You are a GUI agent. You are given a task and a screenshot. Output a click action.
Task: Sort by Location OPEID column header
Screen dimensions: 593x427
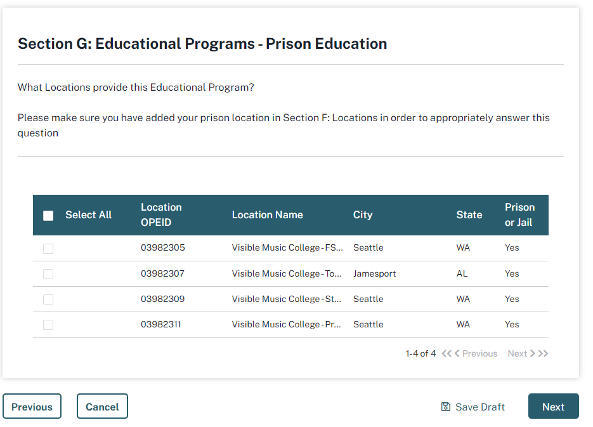click(161, 215)
